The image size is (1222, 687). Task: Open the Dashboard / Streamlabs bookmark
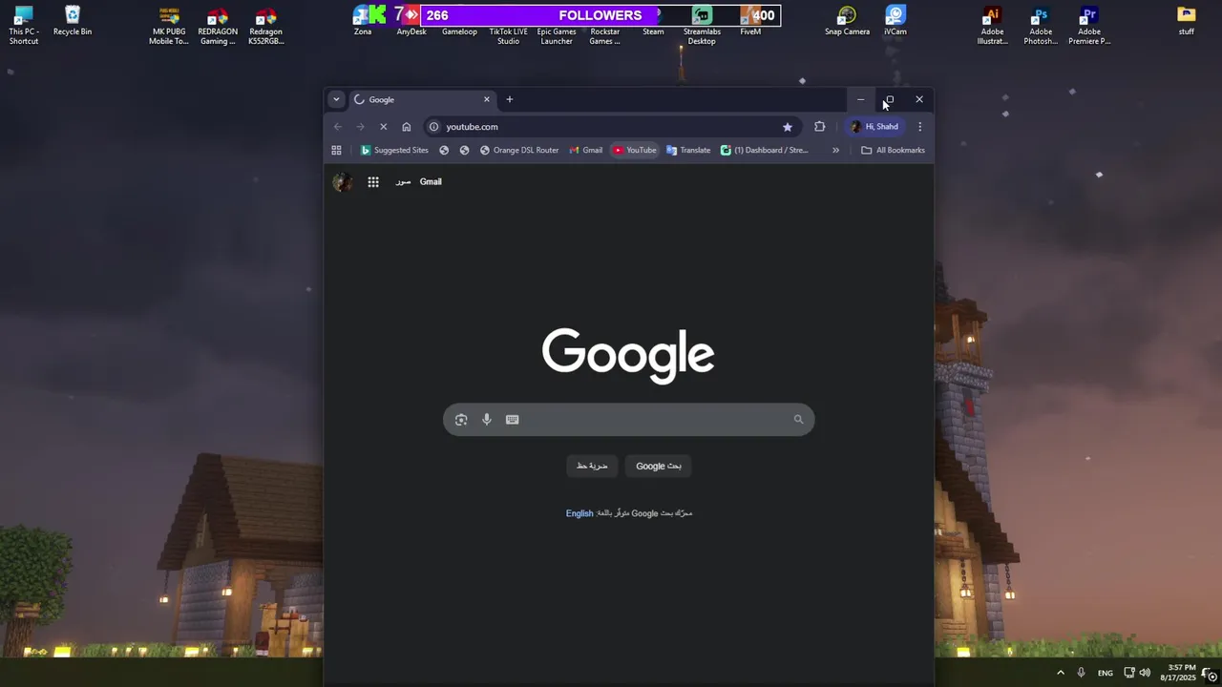[765, 150]
